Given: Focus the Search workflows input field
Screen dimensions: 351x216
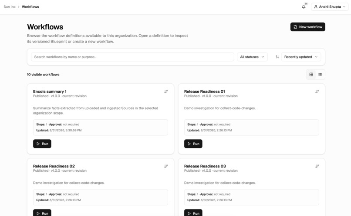Looking at the screenshot, I should point(132,57).
